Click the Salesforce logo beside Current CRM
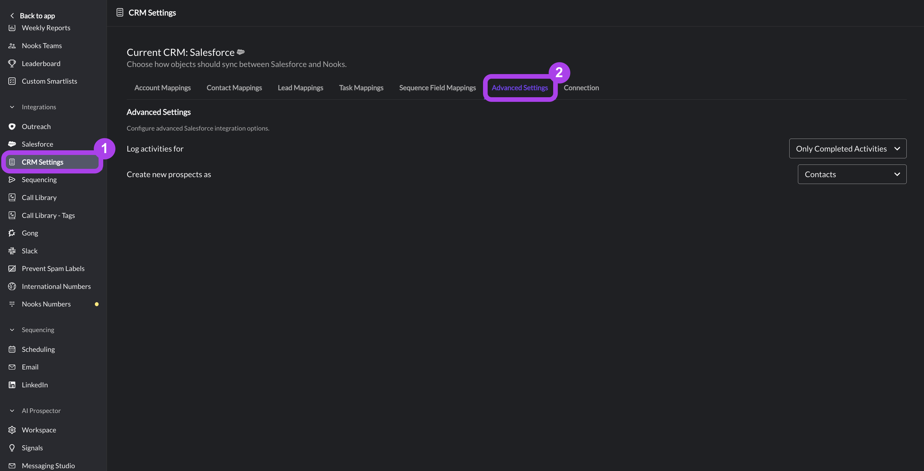 [241, 52]
